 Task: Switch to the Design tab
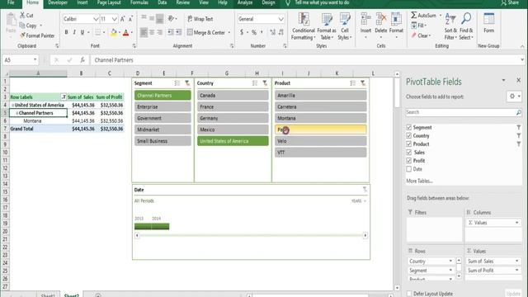coord(268,2)
